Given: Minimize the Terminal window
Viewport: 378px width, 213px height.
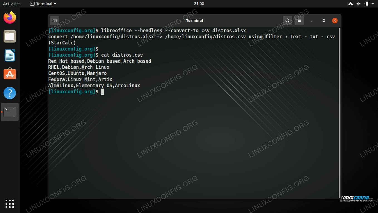Looking at the screenshot, I should pyautogui.click(x=313, y=21).
